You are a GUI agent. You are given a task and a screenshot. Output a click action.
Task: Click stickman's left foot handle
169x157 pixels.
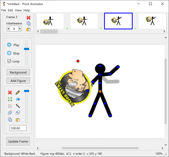point(90,116)
